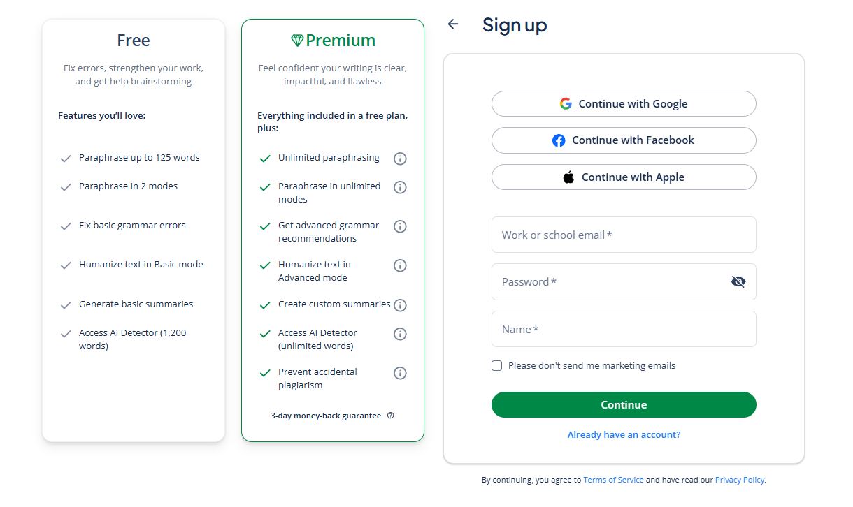Click info icon for Paraphrase in unlimited modes
Image resolution: width=853 pixels, height=507 pixels.
[x=400, y=187]
